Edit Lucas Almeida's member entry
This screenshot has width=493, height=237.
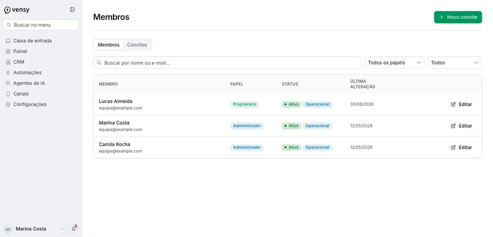coord(461,105)
